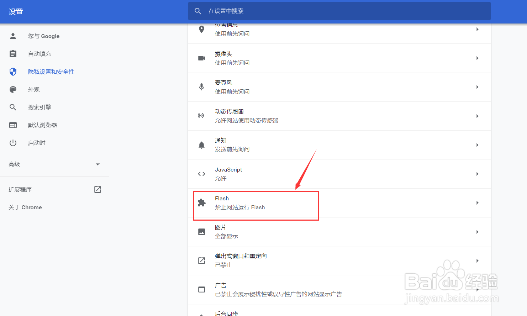Screen dimensions: 527x316
Task: Click the 设置 title in the header
Action: pos(16,12)
